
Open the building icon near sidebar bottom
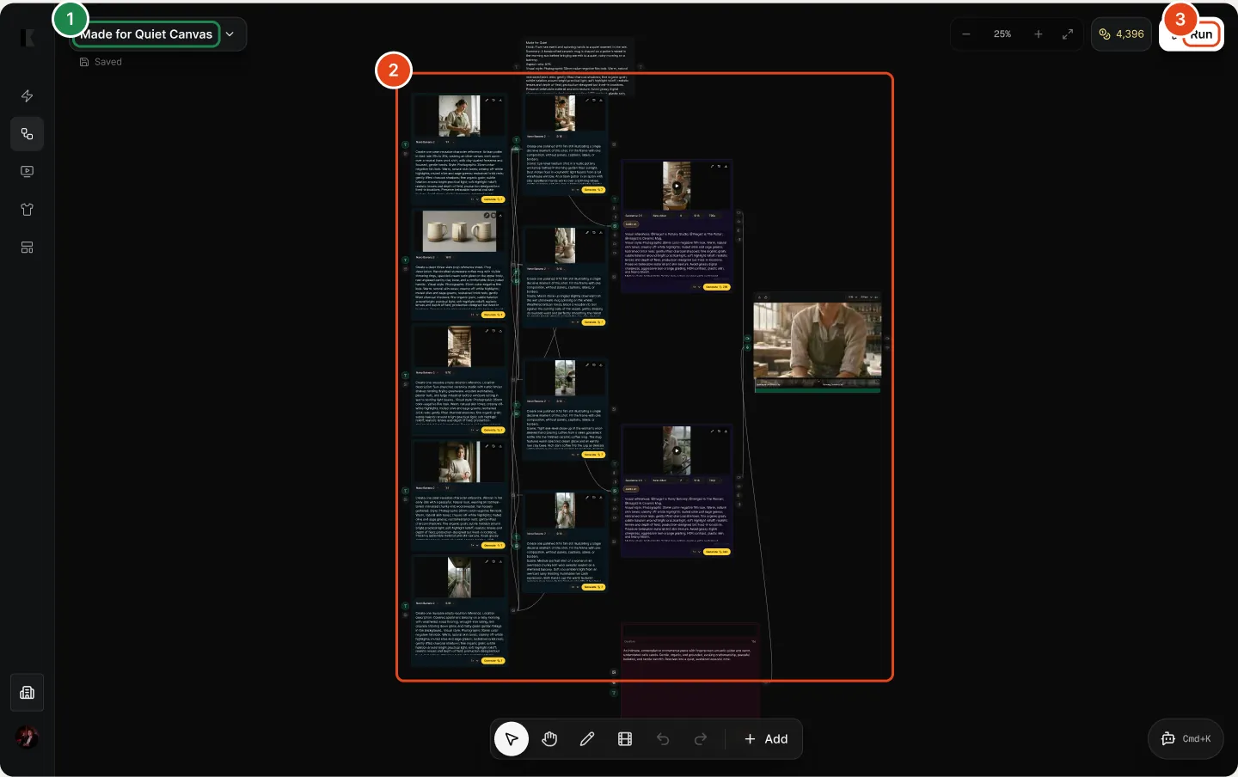coord(27,693)
